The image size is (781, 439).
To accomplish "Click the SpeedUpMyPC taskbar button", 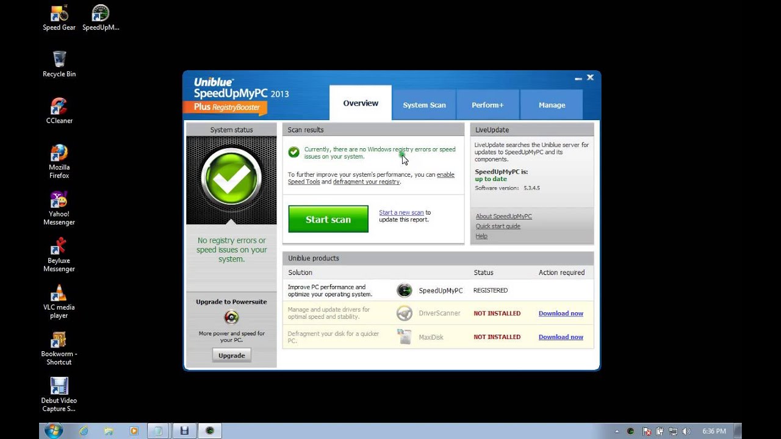I will click(209, 430).
